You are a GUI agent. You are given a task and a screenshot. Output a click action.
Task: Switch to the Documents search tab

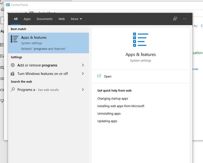(x=45, y=19)
